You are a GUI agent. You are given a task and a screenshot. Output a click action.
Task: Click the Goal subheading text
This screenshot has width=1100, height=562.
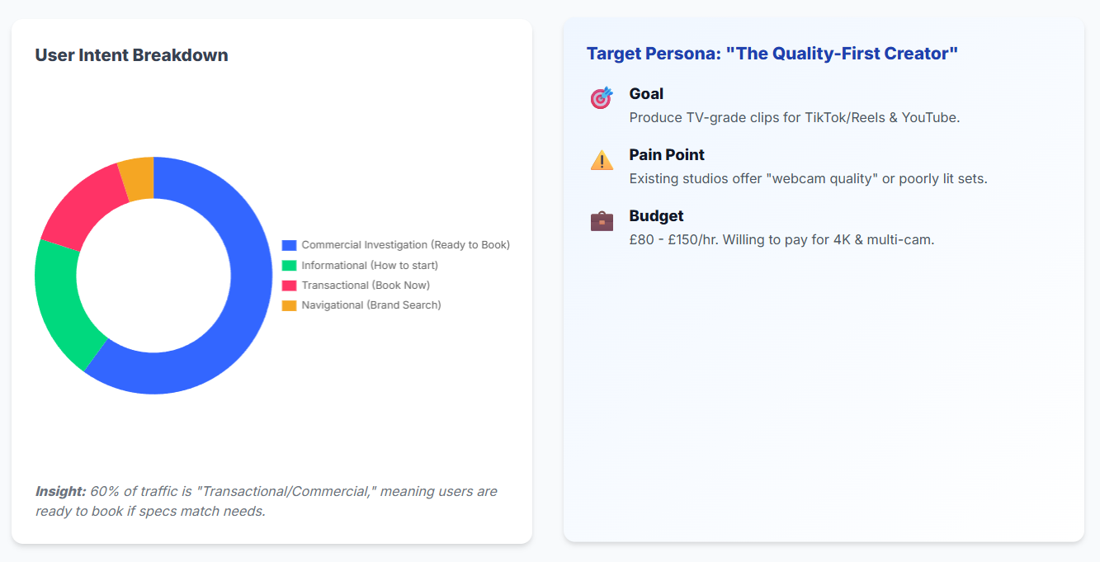pyautogui.click(x=646, y=94)
